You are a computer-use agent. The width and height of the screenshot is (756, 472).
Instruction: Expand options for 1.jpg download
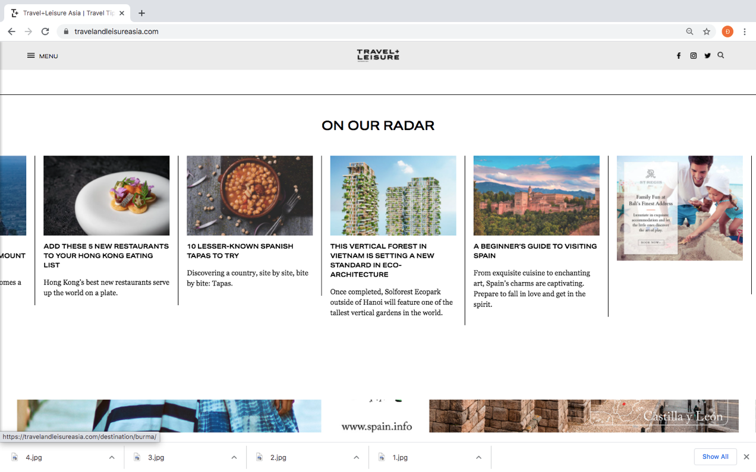point(478,457)
